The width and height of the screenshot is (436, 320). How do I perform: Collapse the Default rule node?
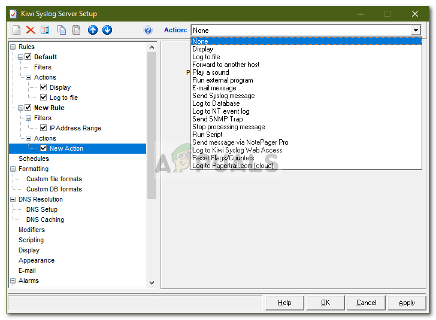pos(20,57)
